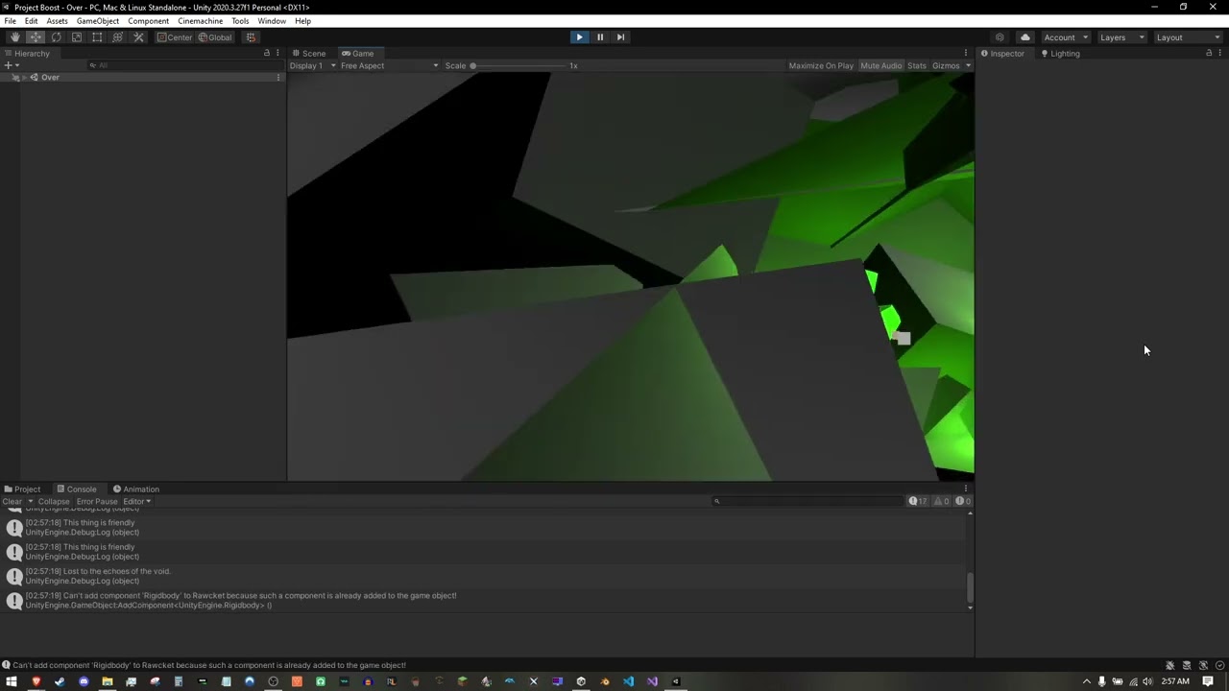Open the Free Aspect dropdown
This screenshot has height=691, width=1229.
click(390, 65)
